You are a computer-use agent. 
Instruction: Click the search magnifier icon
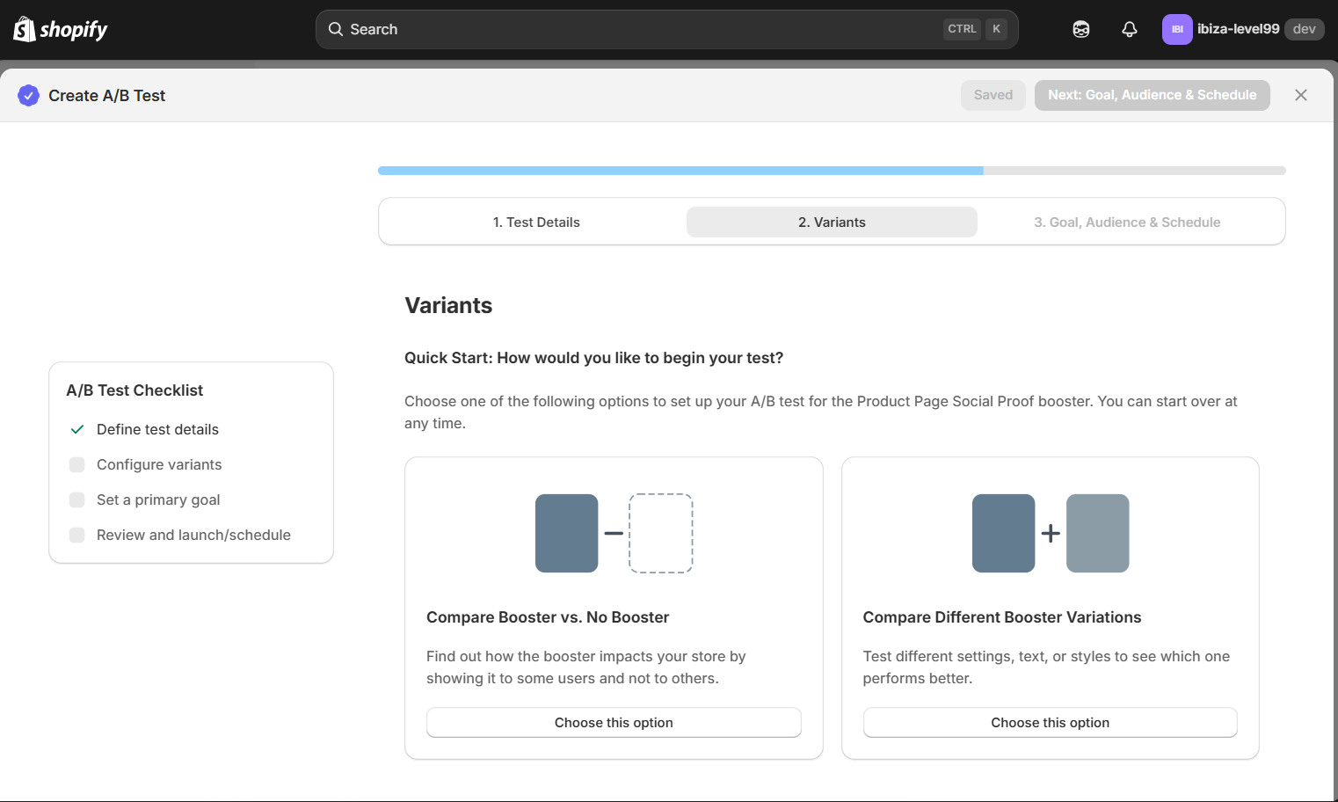point(336,29)
